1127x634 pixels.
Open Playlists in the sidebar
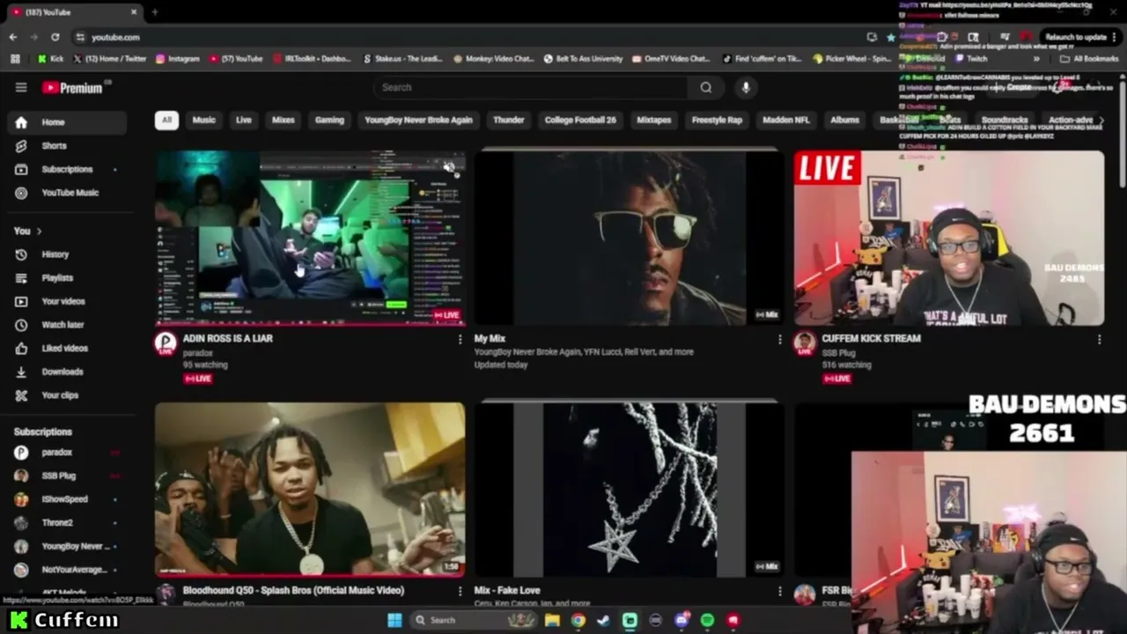click(x=67, y=278)
